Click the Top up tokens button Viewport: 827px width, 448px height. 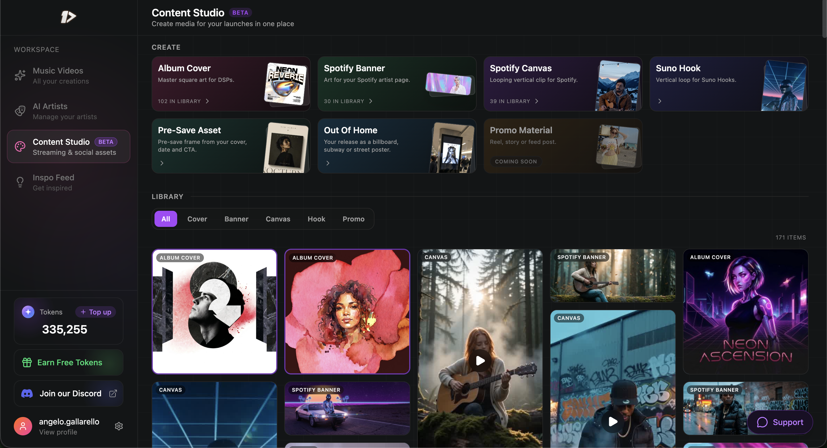point(96,312)
